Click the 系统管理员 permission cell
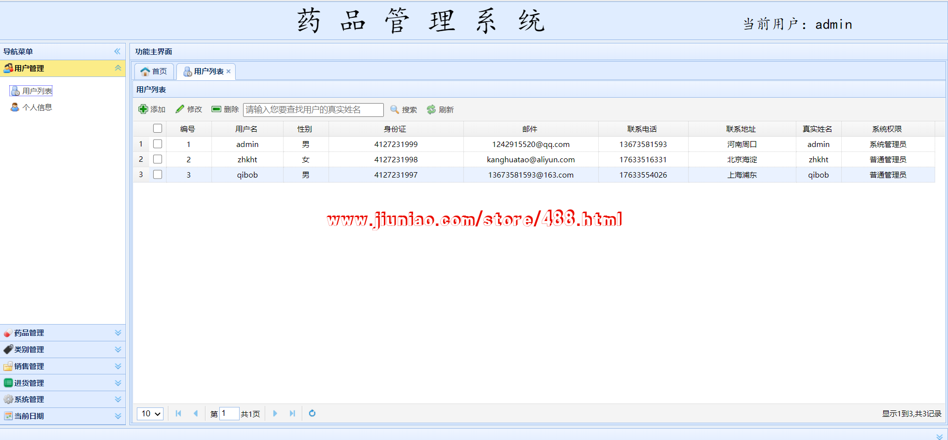The width and height of the screenshot is (948, 440). pyautogui.click(x=888, y=144)
